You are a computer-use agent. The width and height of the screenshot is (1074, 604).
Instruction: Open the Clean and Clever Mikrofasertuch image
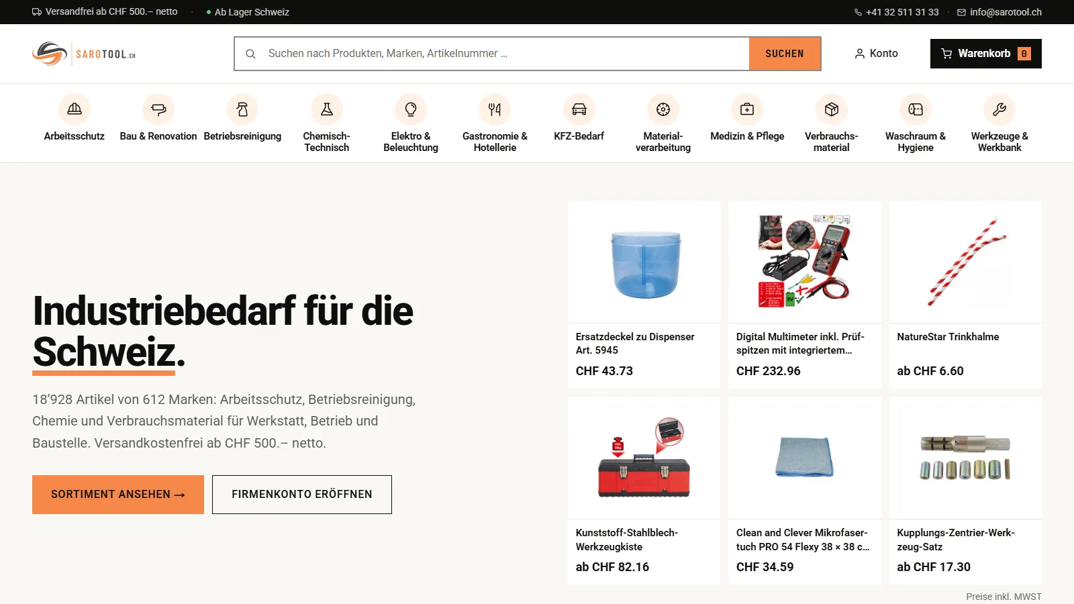click(x=805, y=458)
